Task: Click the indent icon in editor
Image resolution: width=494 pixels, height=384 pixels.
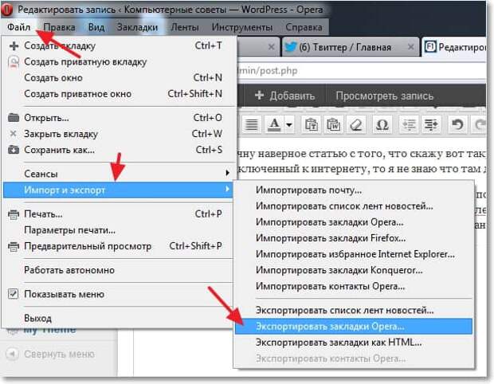Action: click(x=431, y=125)
